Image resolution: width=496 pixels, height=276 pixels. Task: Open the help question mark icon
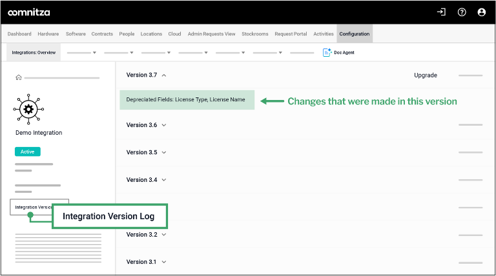tap(461, 12)
